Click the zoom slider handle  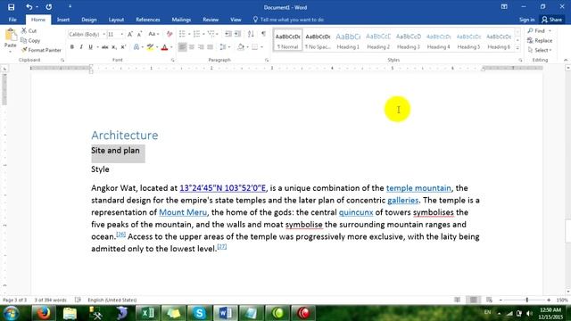pyautogui.click(x=527, y=300)
